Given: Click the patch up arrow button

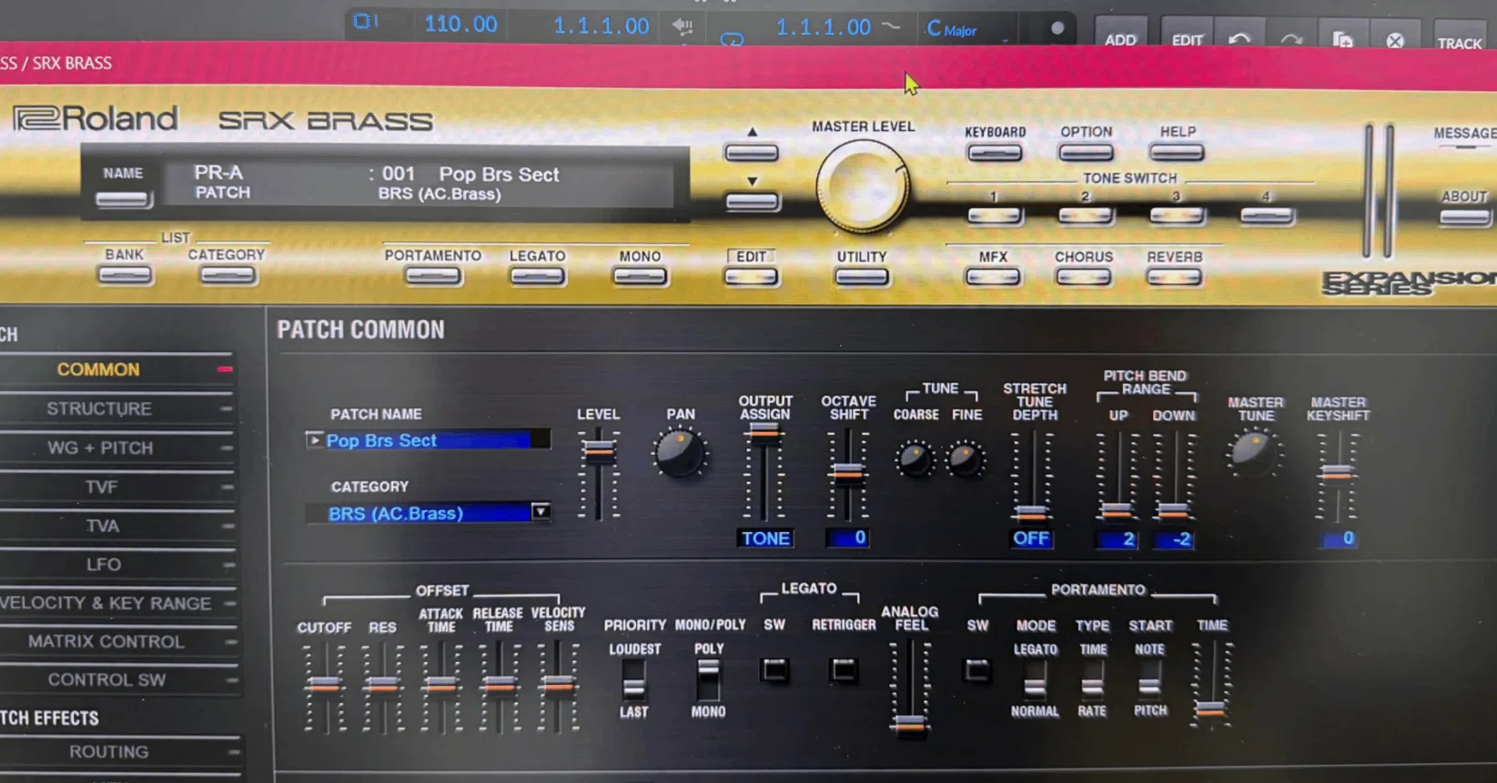Looking at the screenshot, I should point(751,152).
